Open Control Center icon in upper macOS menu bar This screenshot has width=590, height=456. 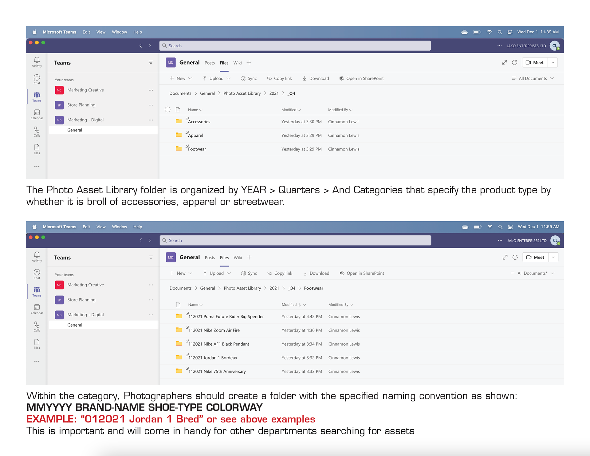(x=510, y=32)
